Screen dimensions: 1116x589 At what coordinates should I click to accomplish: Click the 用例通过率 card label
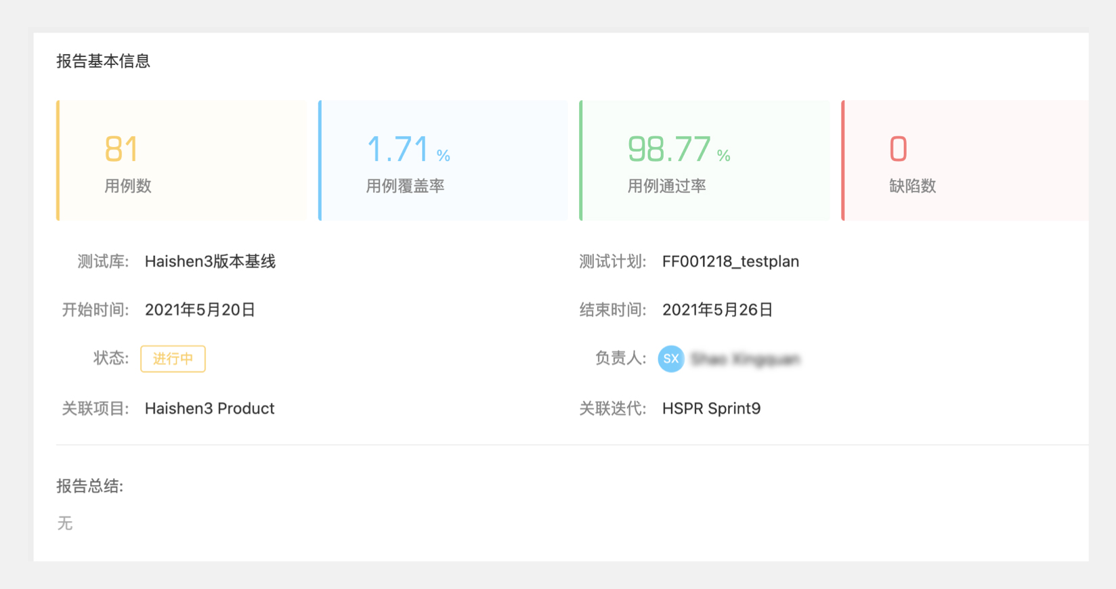[666, 186]
